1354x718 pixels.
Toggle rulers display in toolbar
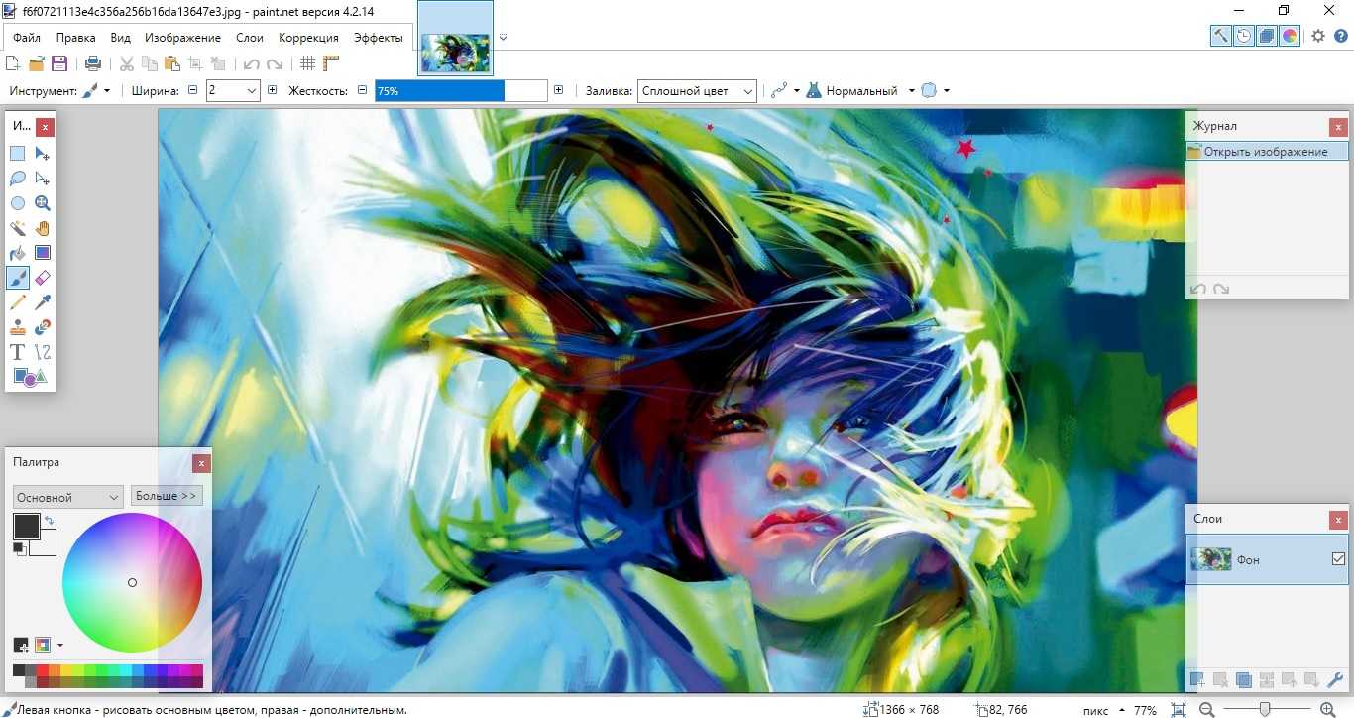pyautogui.click(x=331, y=63)
